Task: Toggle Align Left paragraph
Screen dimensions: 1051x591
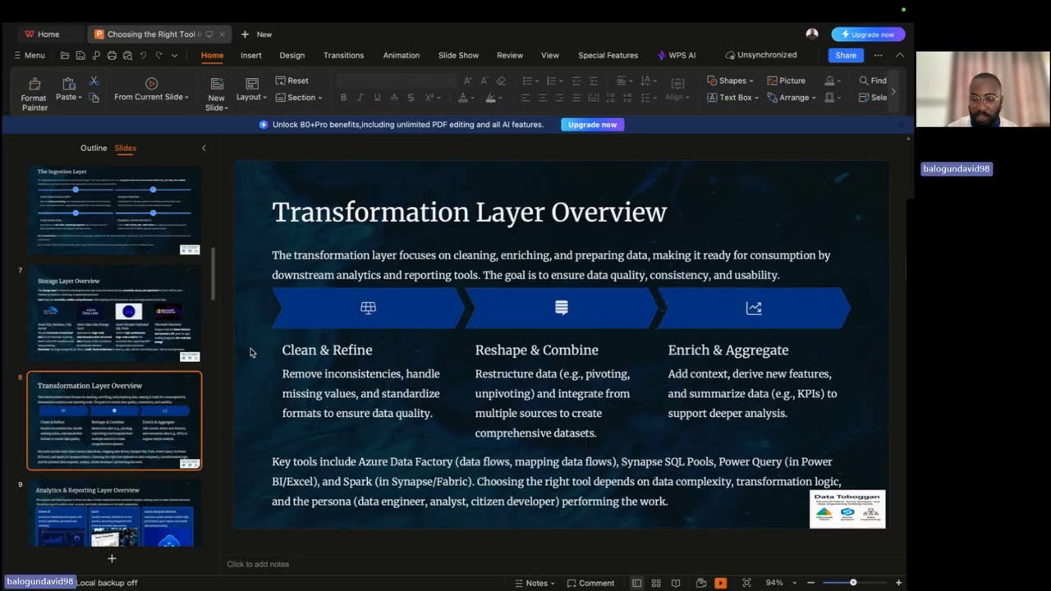Action: pyautogui.click(x=525, y=98)
